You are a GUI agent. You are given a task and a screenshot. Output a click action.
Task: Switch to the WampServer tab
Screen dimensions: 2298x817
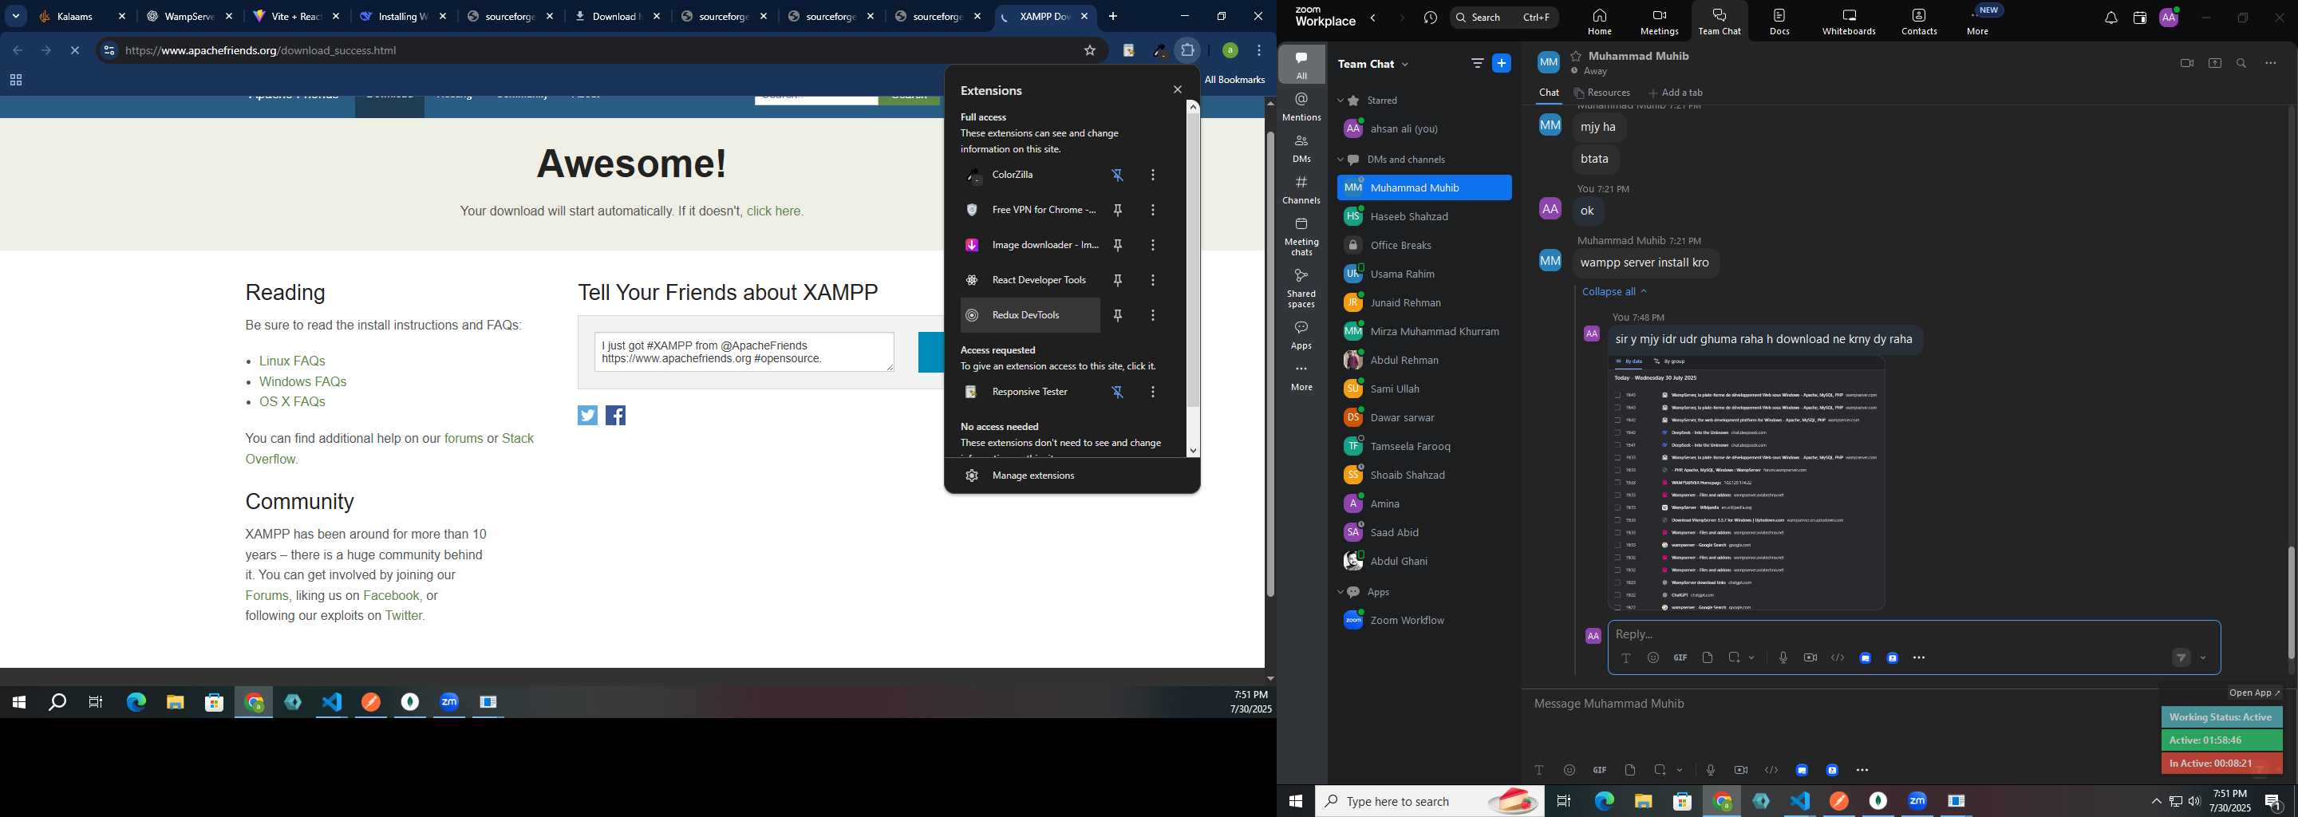coord(189,17)
